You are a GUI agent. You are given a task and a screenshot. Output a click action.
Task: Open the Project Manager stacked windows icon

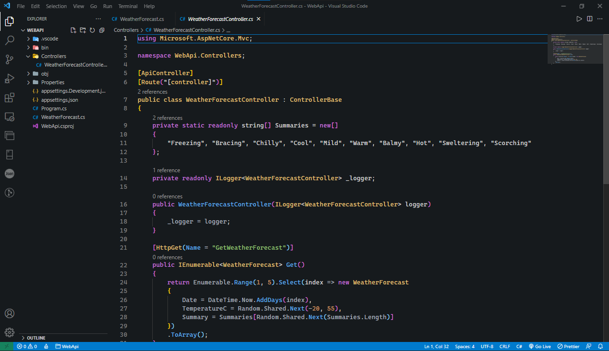10,136
